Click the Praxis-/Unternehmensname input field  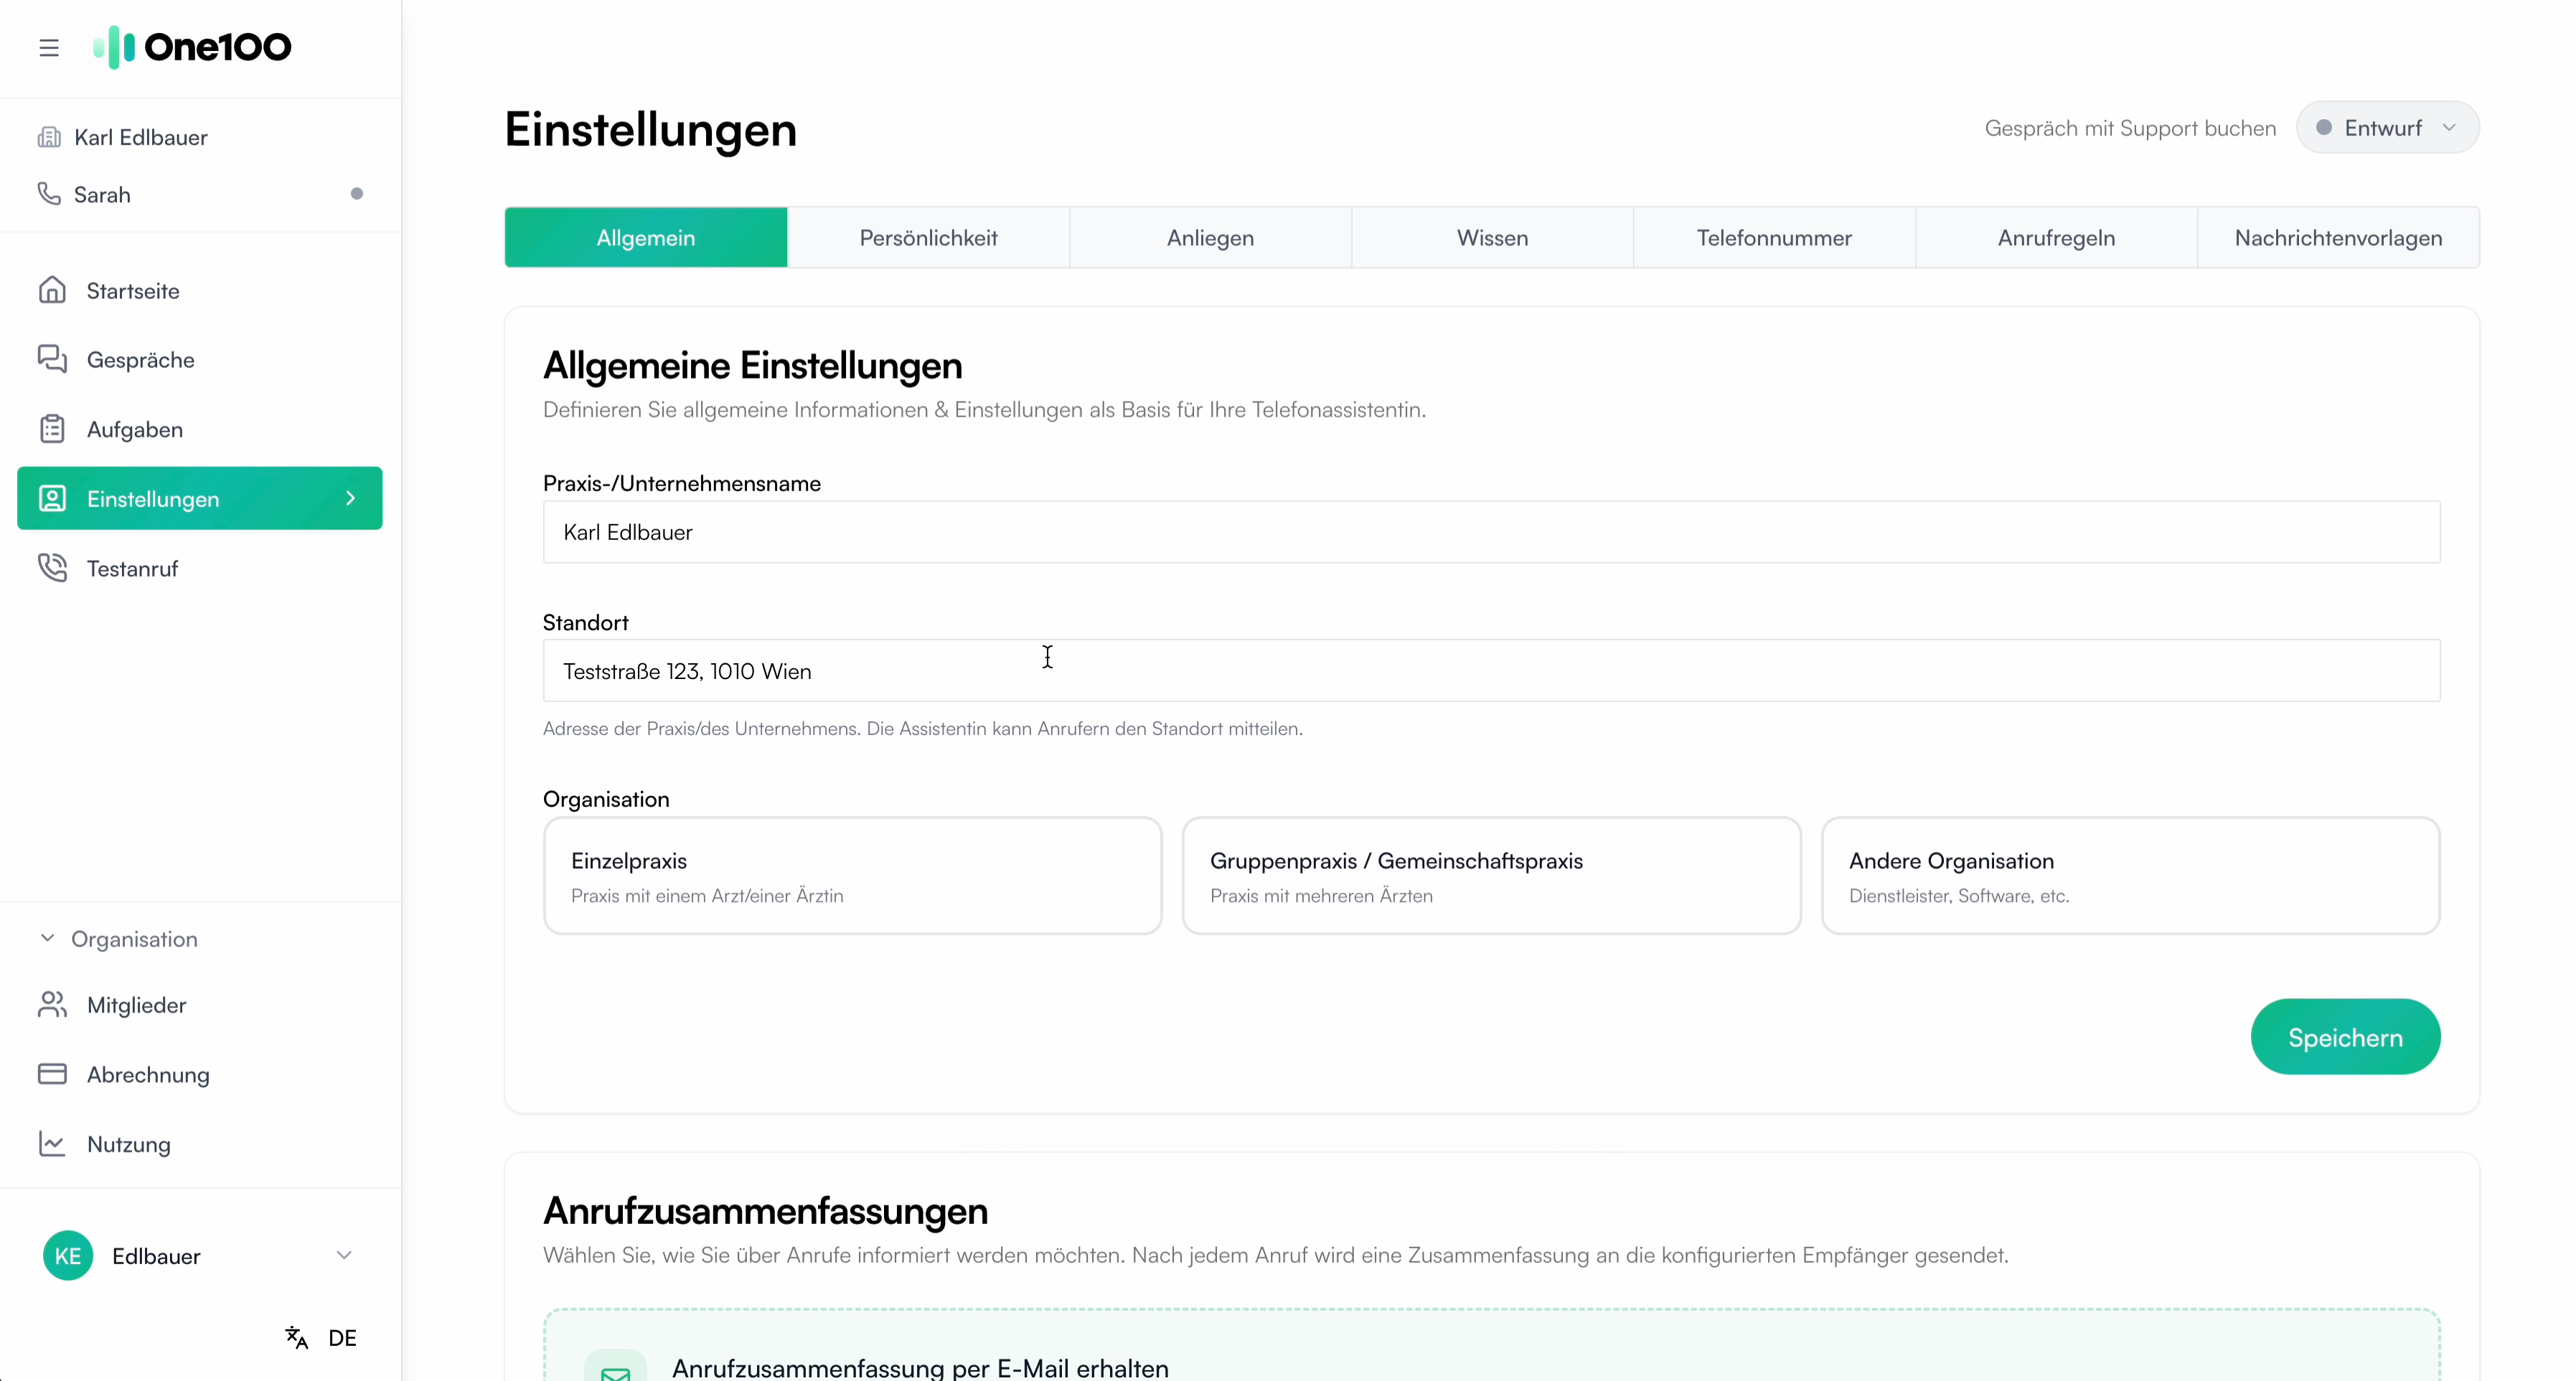(x=1491, y=531)
